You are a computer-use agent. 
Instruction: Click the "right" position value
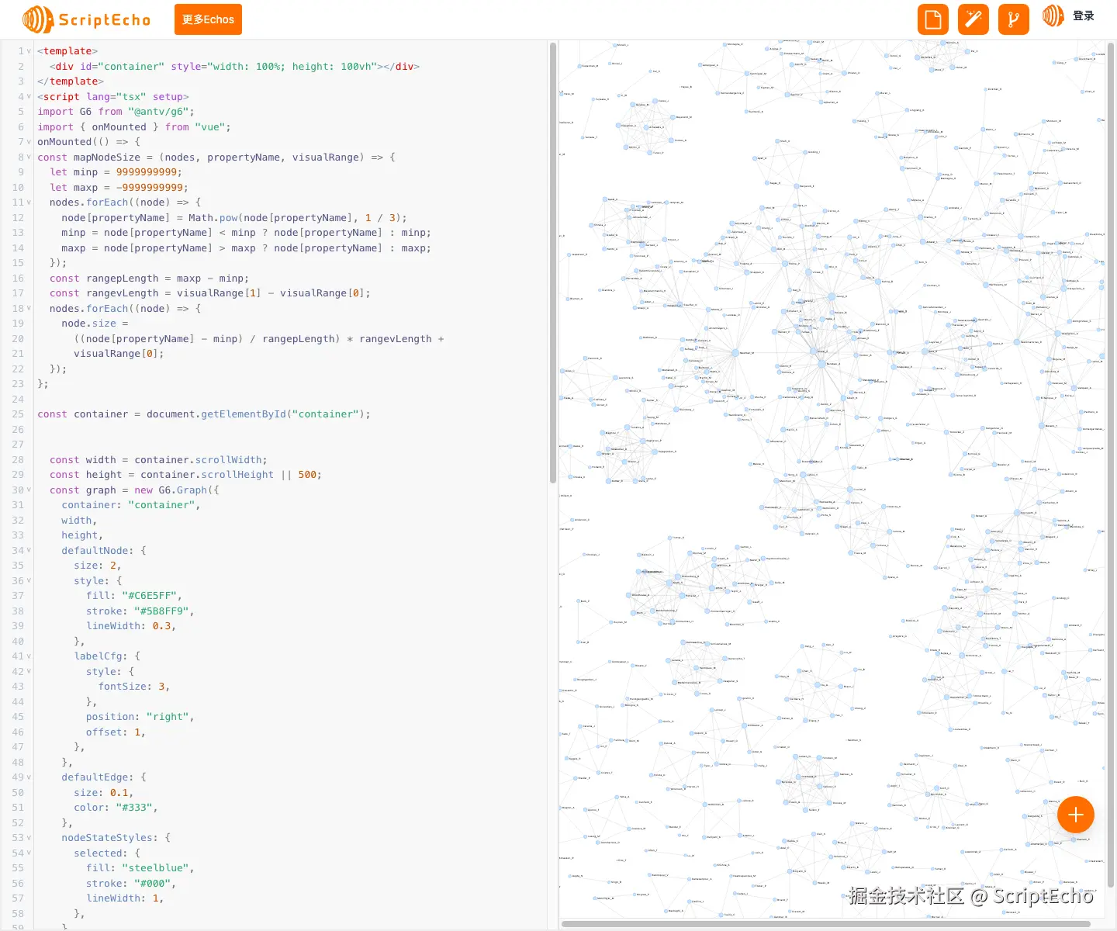[168, 717]
